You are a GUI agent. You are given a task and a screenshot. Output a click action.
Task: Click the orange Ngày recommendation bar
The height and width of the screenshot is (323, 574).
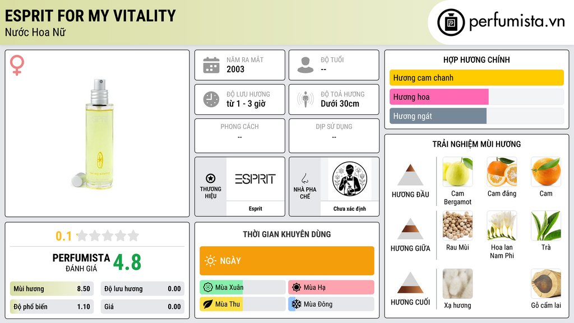287,261
